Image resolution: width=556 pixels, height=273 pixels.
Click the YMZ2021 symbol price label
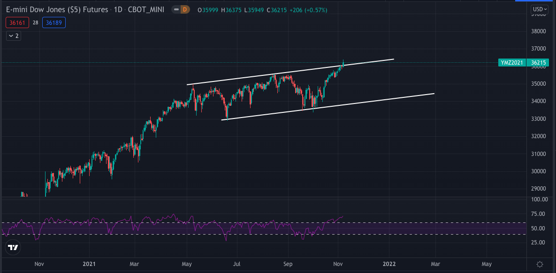tap(512, 63)
